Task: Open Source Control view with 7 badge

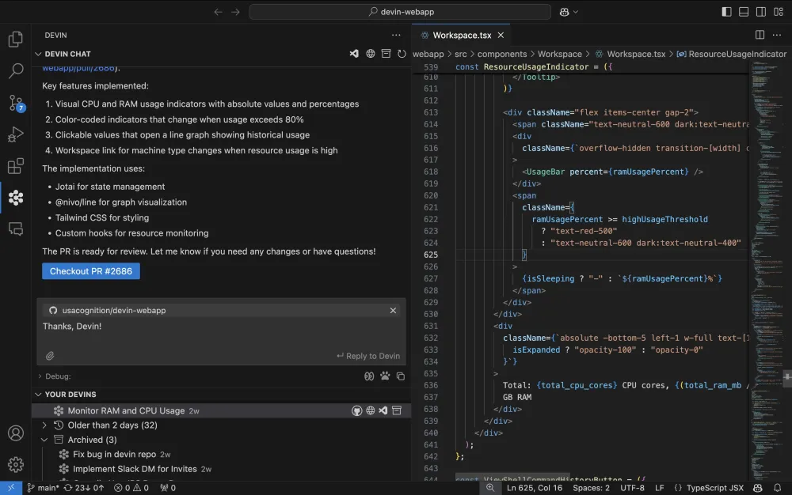Action: click(x=16, y=103)
